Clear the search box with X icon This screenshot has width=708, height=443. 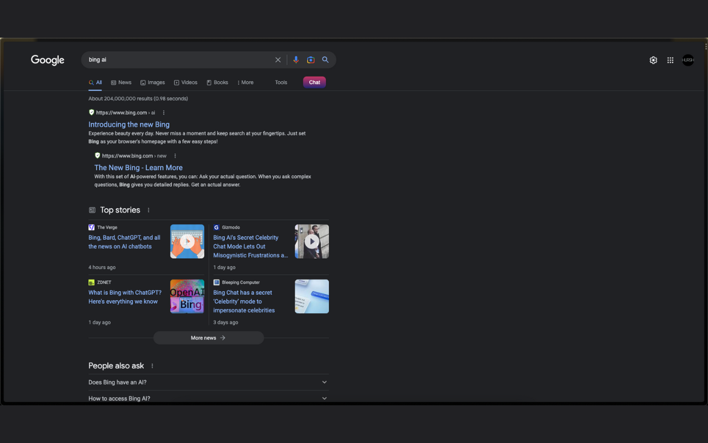278,60
